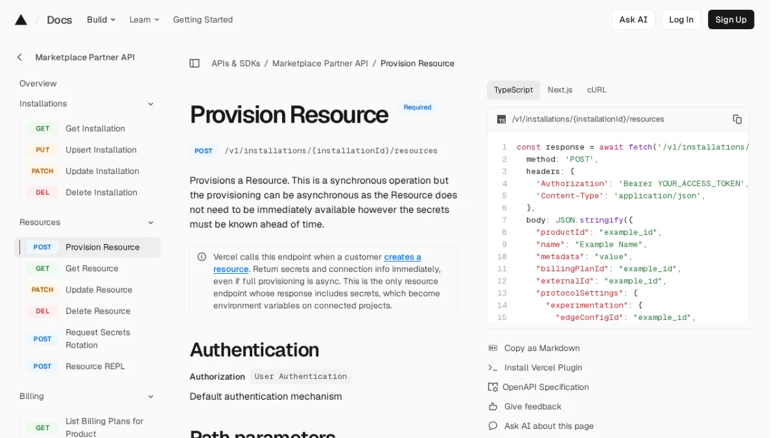Click the DEL badge of Delete Installation

point(43,193)
